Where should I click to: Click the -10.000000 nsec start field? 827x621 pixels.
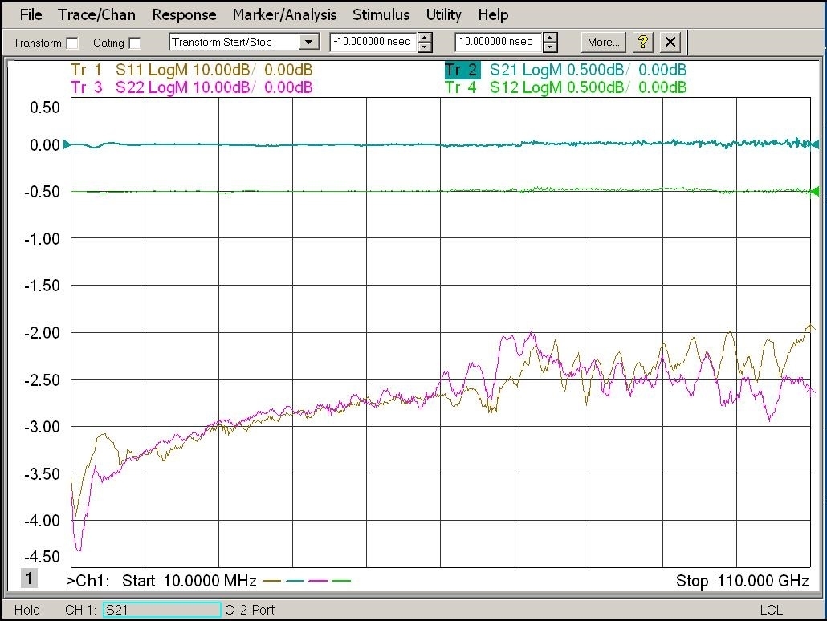click(x=373, y=43)
